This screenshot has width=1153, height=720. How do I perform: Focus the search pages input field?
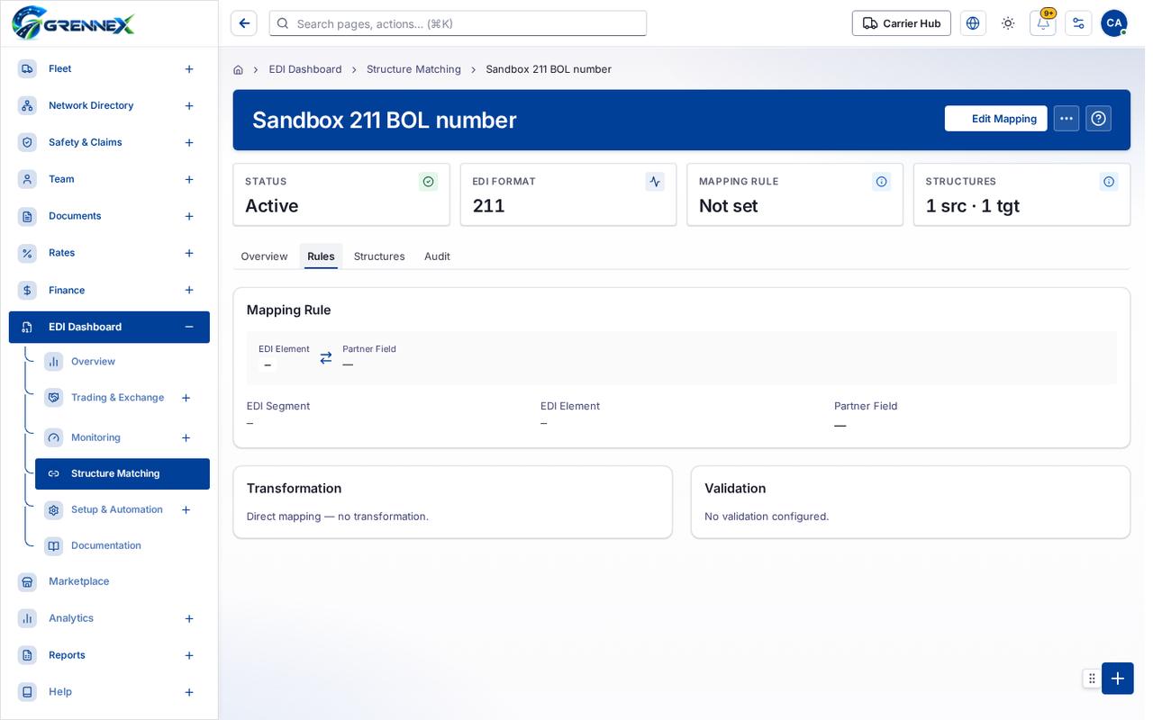click(x=458, y=23)
